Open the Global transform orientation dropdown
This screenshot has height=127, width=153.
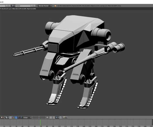coord(27,117)
